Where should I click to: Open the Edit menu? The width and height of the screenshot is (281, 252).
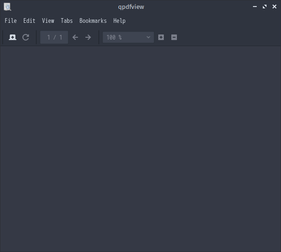point(29,21)
